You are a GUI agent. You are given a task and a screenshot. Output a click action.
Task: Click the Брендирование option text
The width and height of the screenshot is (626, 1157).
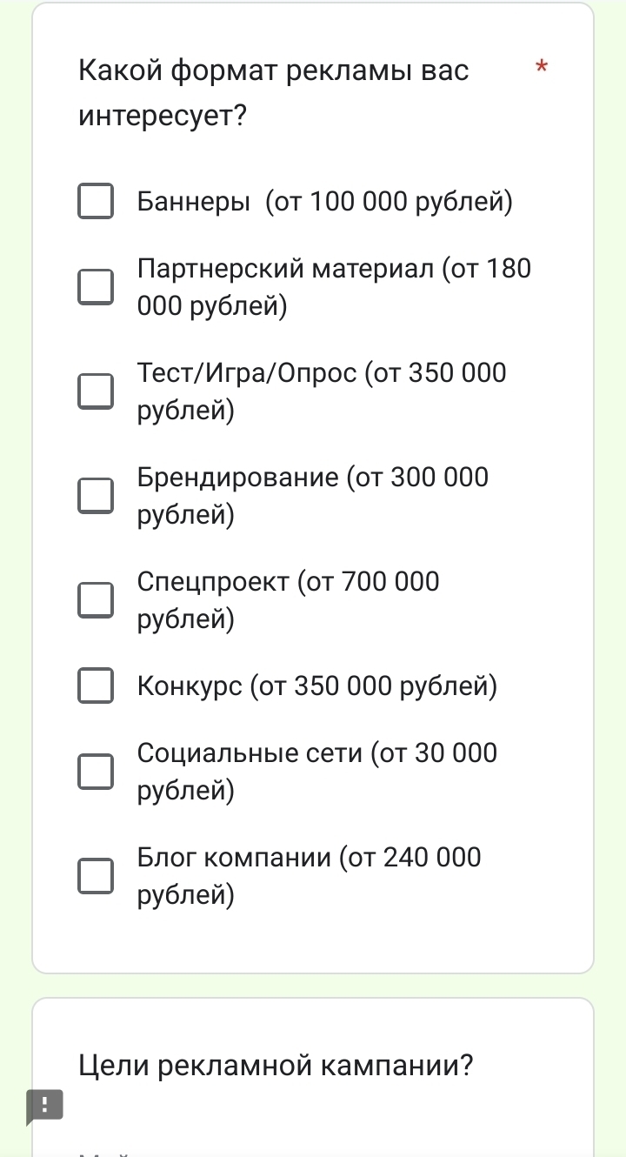[x=313, y=496]
